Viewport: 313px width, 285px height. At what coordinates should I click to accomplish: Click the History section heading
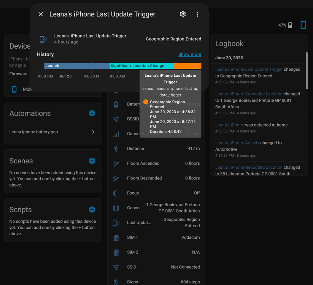click(45, 54)
